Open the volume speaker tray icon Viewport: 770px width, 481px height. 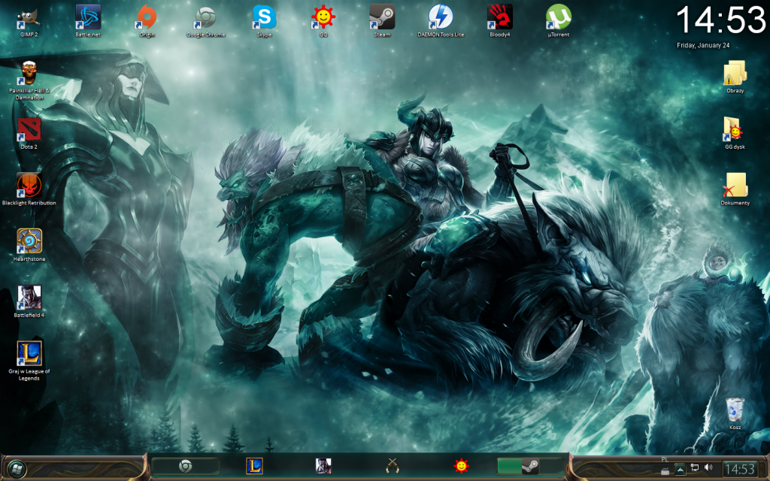(708, 467)
